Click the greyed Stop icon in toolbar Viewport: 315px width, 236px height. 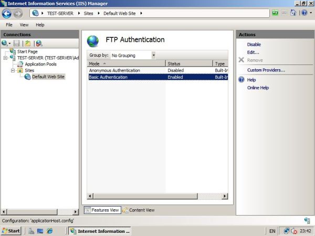point(284,13)
